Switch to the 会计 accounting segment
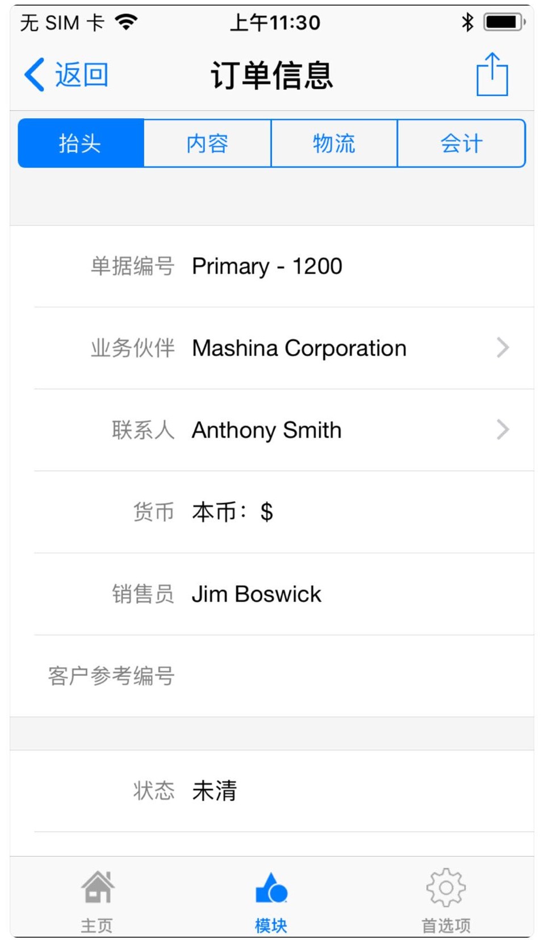 coord(461,143)
